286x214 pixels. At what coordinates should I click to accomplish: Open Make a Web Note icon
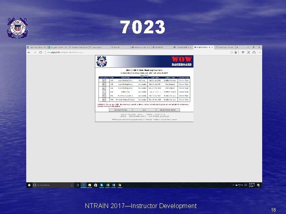click(248, 52)
